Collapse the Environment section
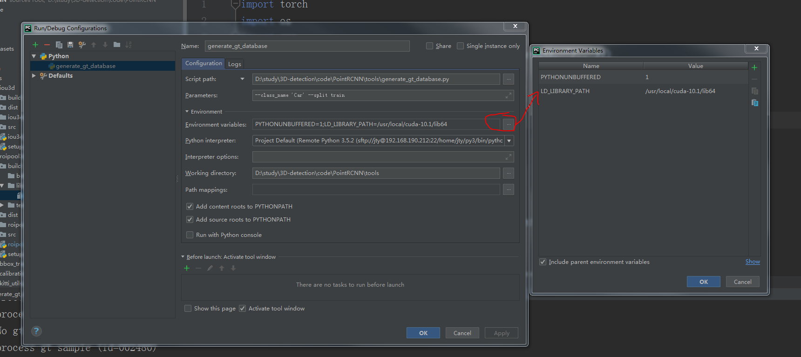 [x=187, y=112]
